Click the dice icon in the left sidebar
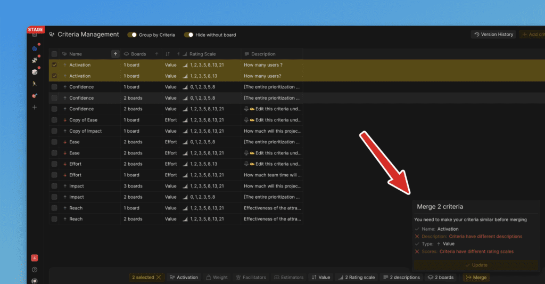Image resolution: width=545 pixels, height=284 pixels. point(35,72)
